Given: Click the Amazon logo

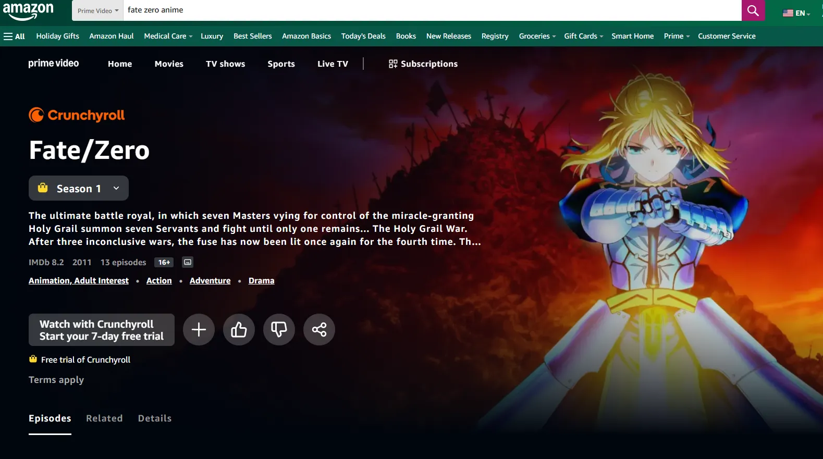Looking at the screenshot, I should [28, 10].
